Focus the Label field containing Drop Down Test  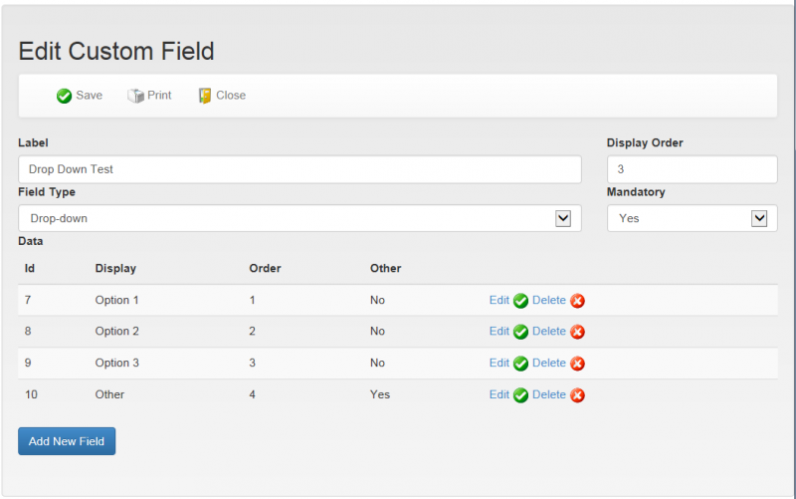pos(299,169)
